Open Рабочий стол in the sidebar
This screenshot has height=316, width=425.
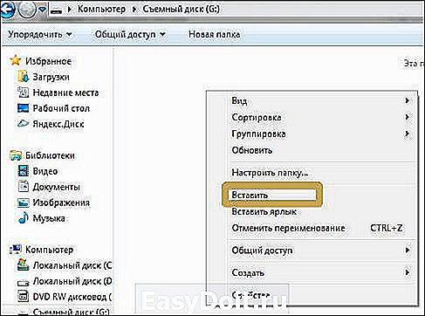coord(61,108)
